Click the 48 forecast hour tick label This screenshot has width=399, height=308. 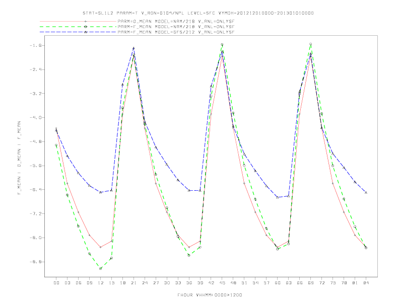[233, 283]
